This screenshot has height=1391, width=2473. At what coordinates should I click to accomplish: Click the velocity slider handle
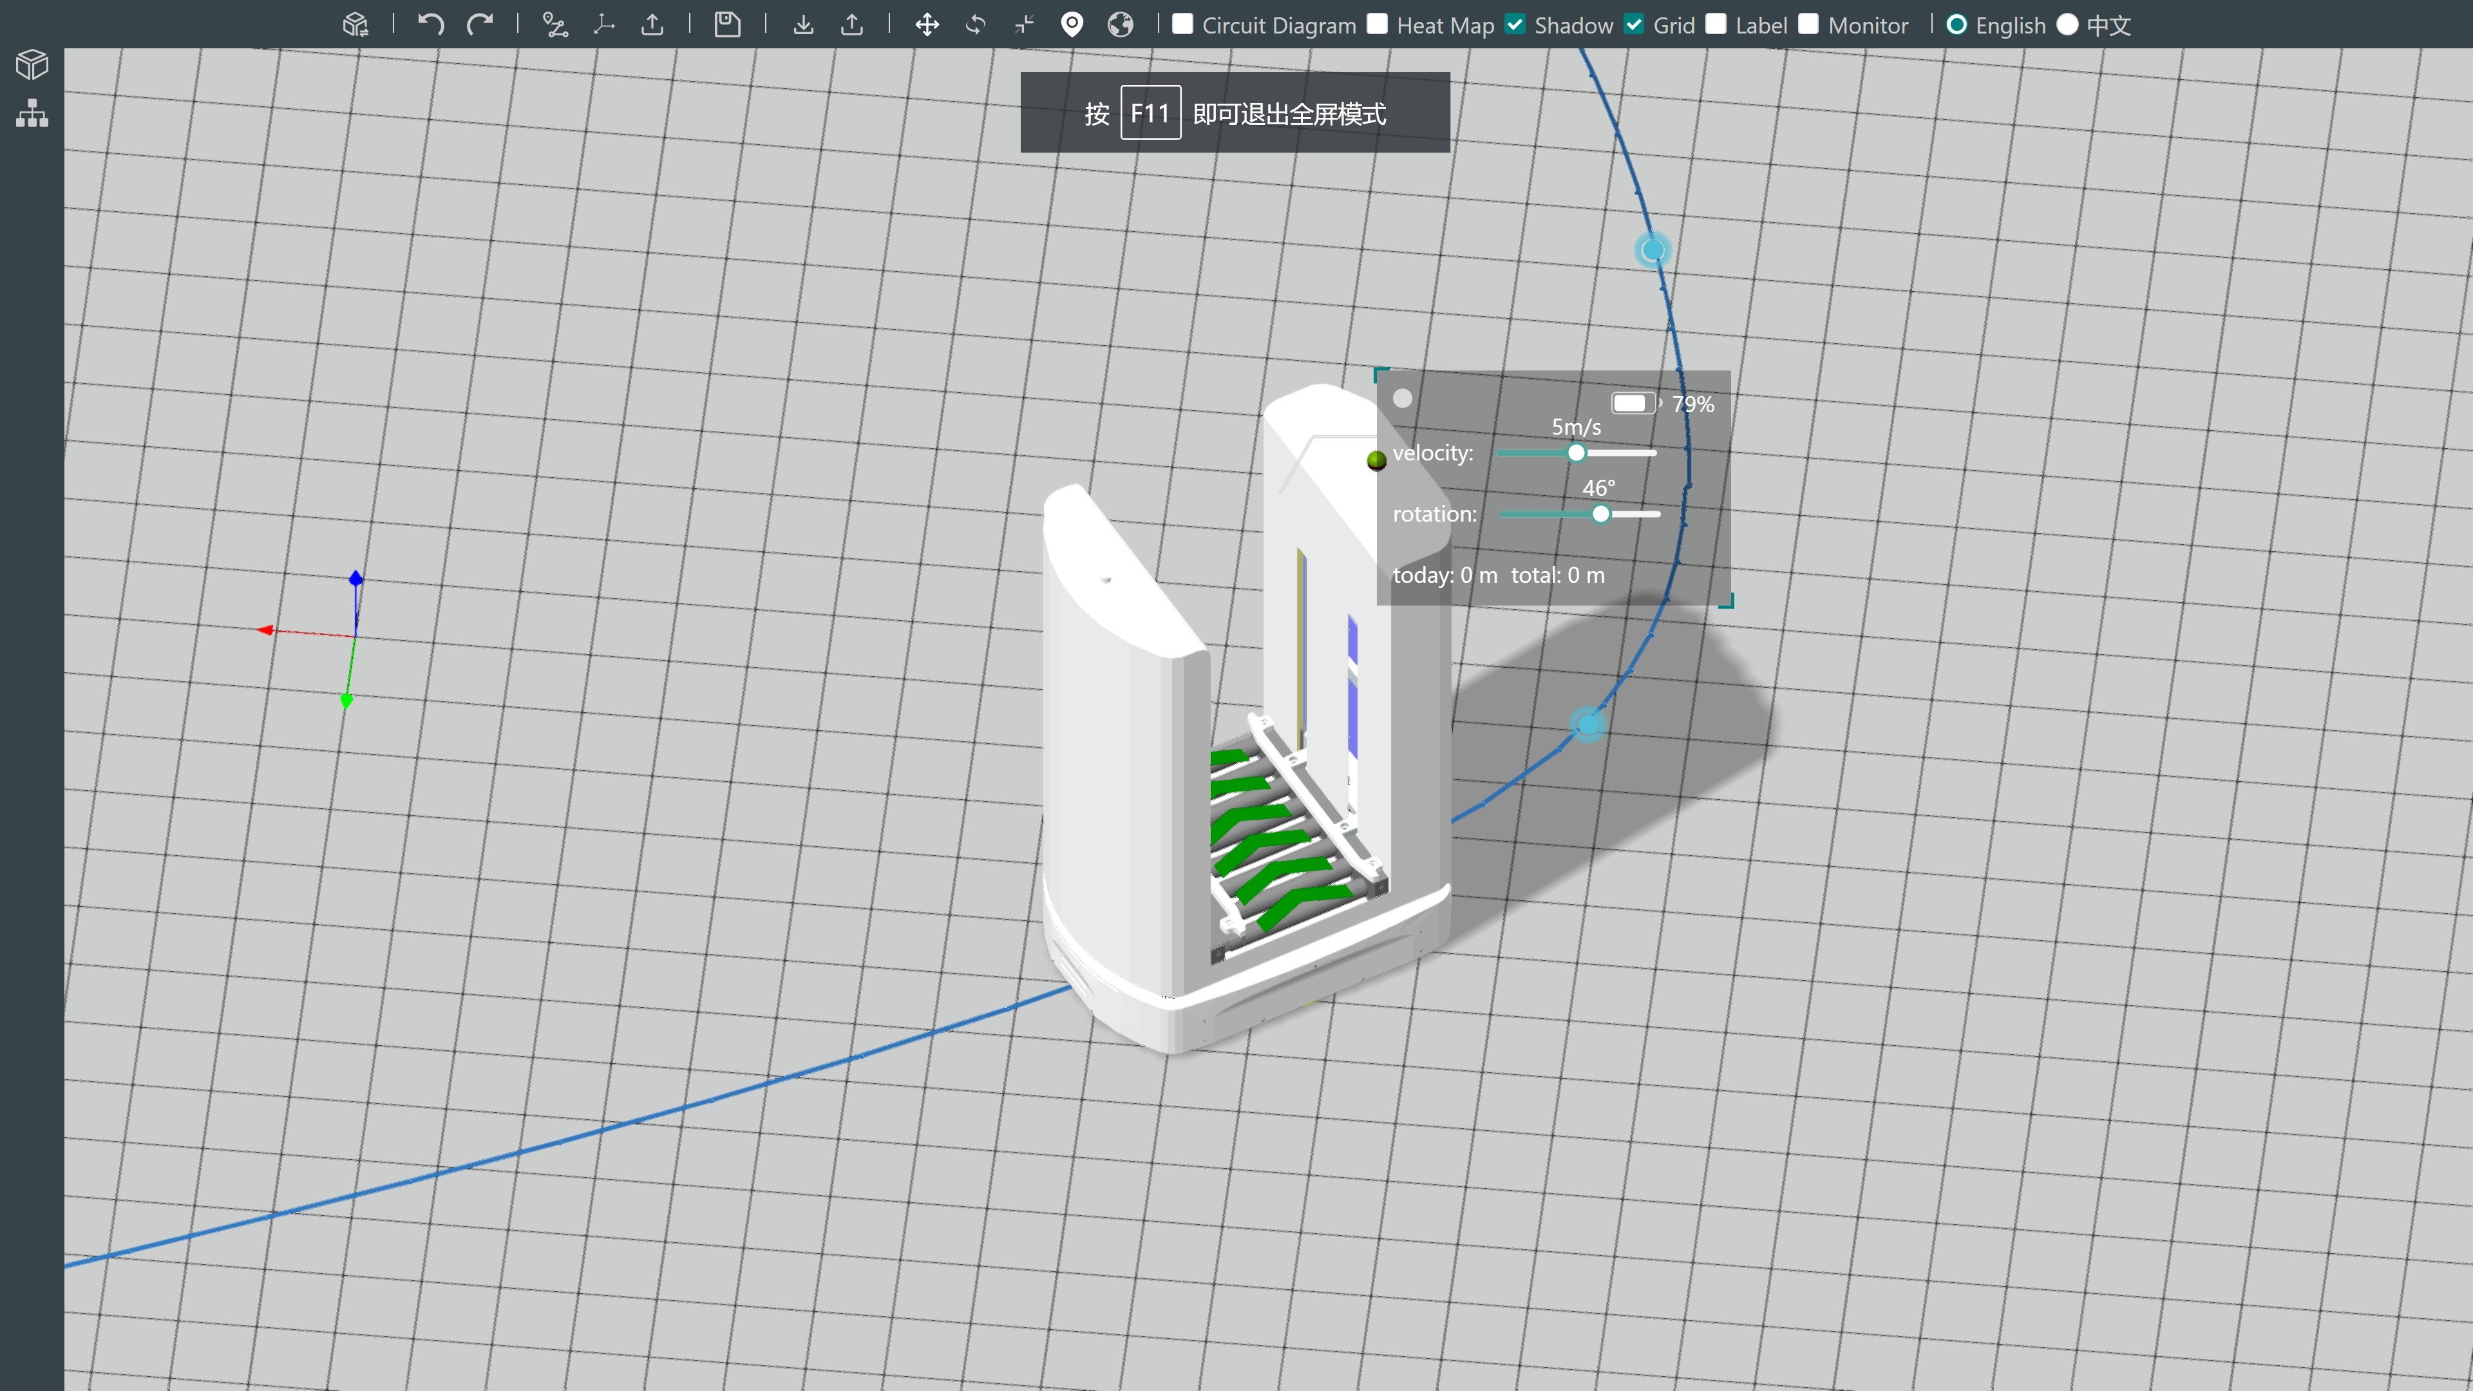point(1577,453)
